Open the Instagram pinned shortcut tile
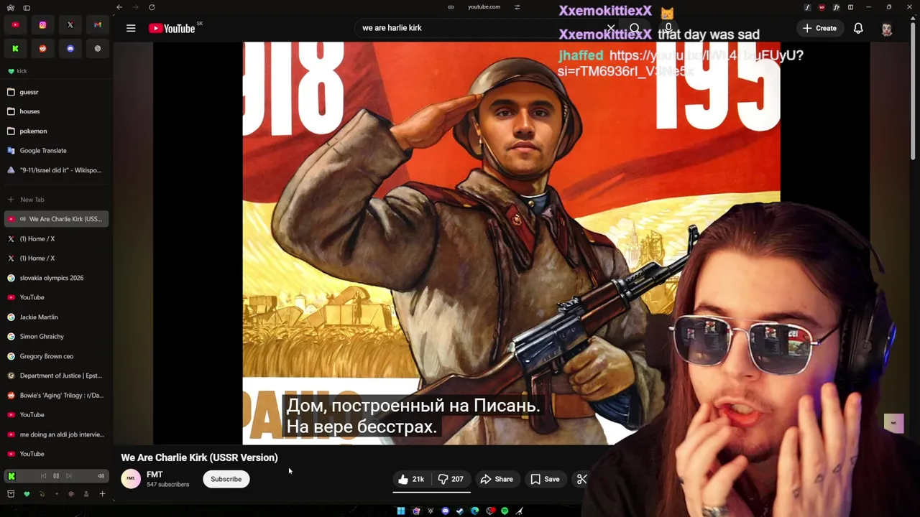Image resolution: width=920 pixels, height=517 pixels. tap(42, 25)
